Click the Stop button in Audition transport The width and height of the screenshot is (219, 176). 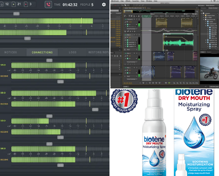point(140,83)
